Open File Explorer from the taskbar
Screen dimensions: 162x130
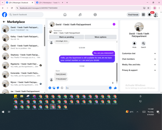22,96
